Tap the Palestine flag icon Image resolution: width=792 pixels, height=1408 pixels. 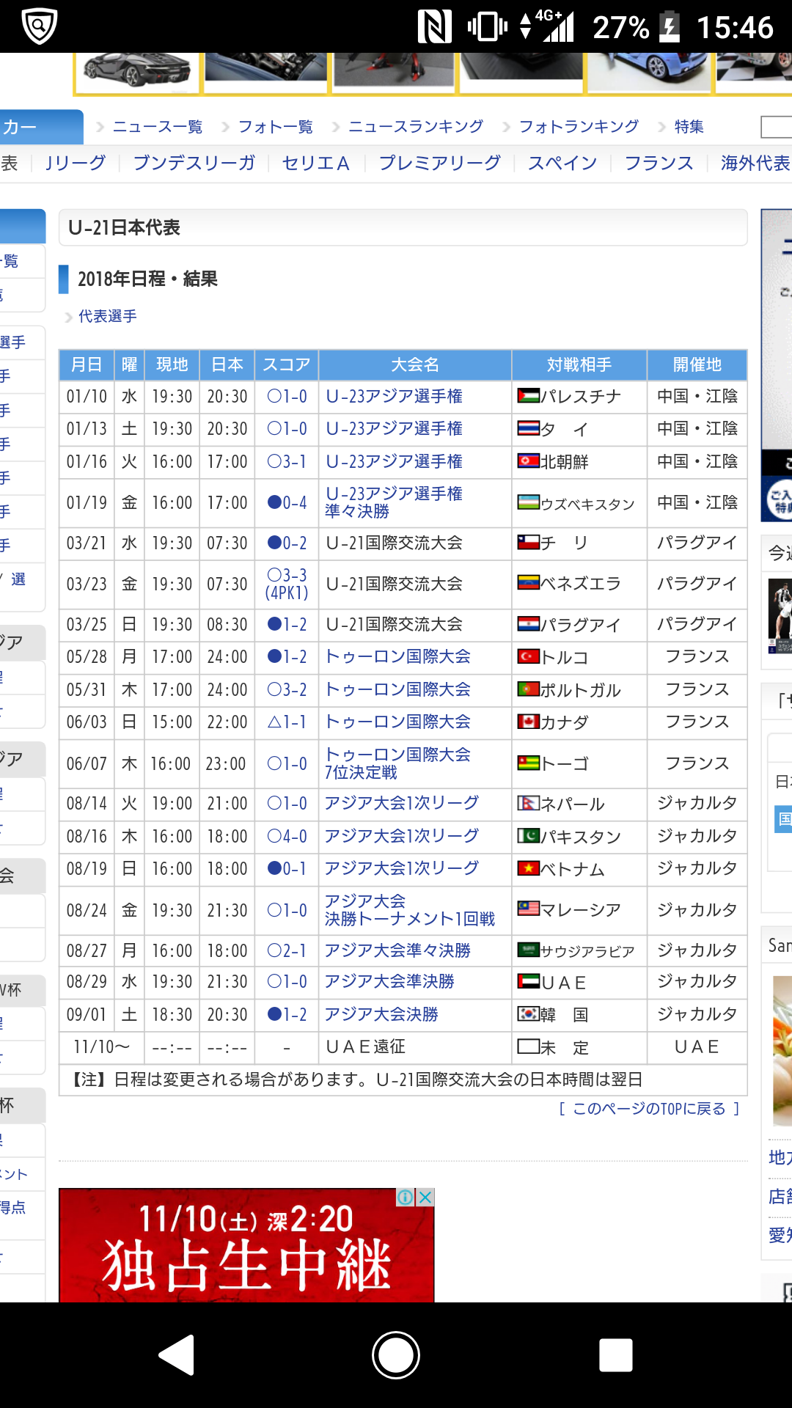point(528,396)
